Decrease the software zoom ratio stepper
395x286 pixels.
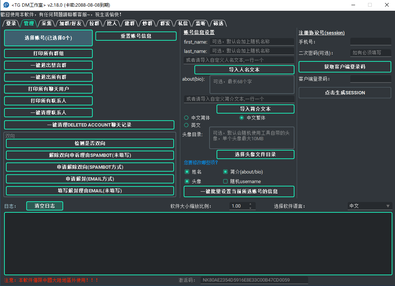pyautogui.click(x=251, y=208)
